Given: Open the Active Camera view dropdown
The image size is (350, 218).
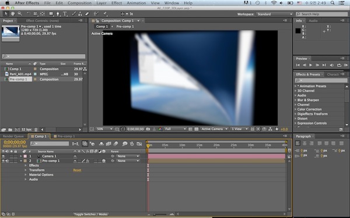Looking at the screenshot, I should 214,129.
